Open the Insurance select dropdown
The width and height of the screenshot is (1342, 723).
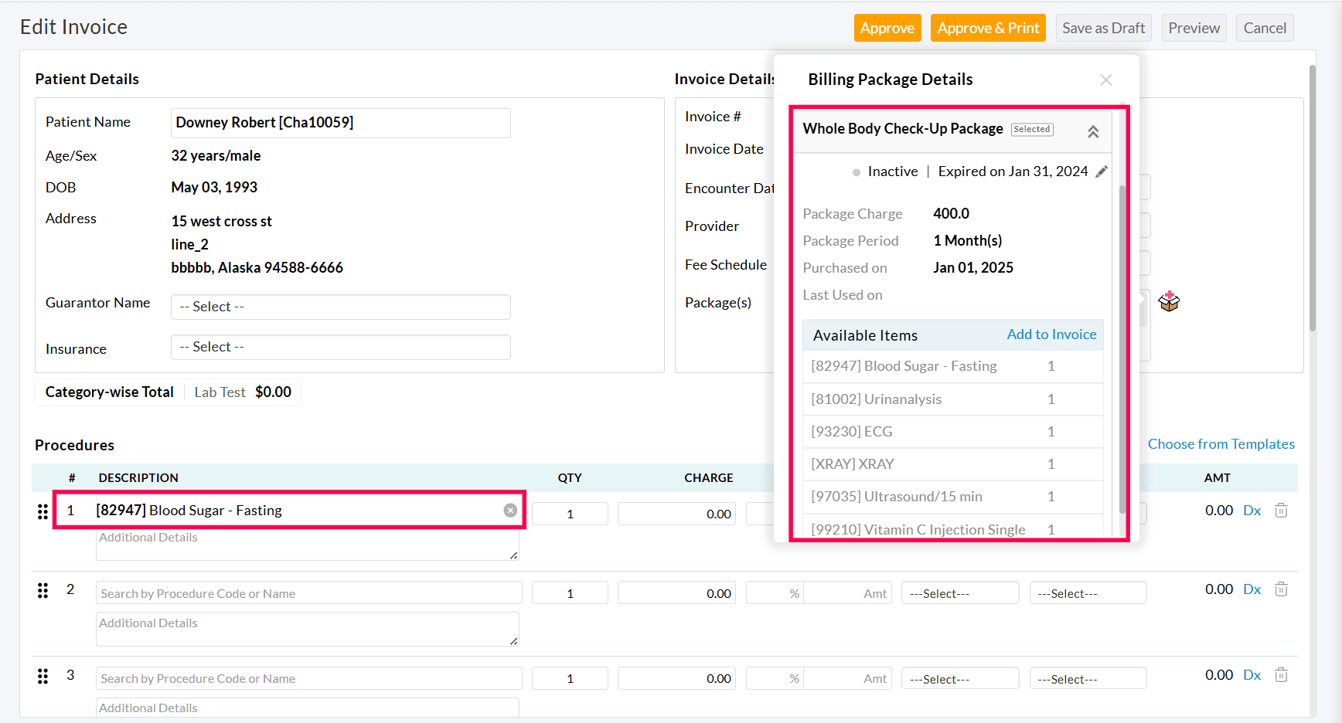(x=340, y=347)
